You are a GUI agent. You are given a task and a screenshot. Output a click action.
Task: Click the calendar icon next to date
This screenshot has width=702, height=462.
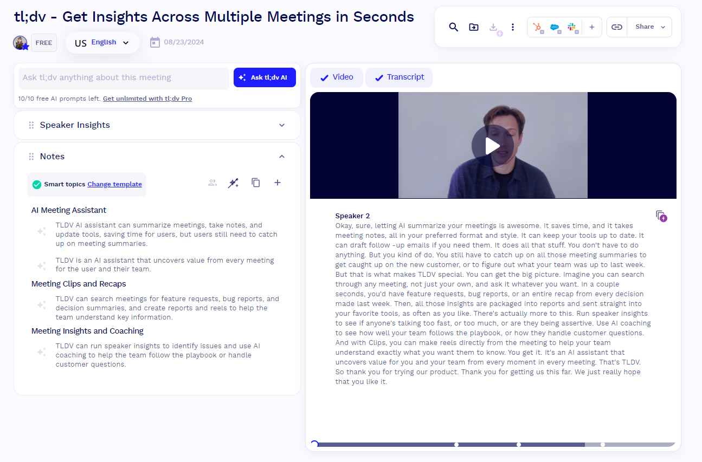pyautogui.click(x=155, y=42)
